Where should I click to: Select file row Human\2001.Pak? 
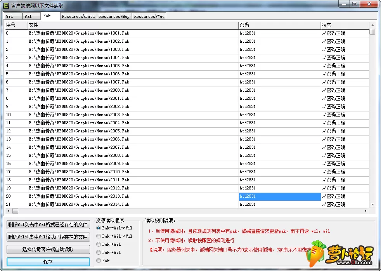click(187, 98)
